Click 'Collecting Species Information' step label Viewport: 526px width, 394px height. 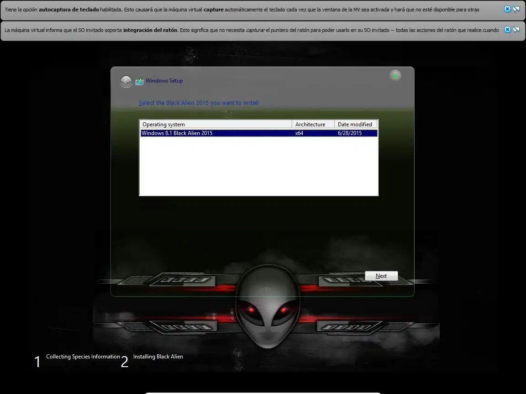click(83, 357)
